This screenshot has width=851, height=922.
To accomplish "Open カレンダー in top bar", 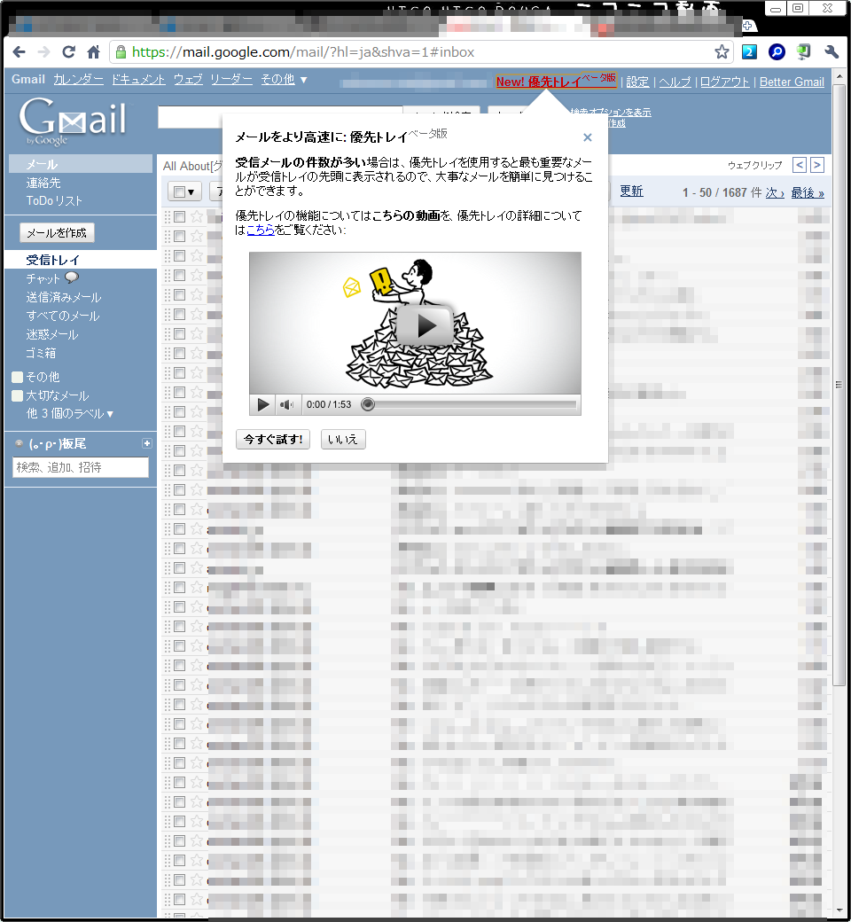I will [78, 80].
